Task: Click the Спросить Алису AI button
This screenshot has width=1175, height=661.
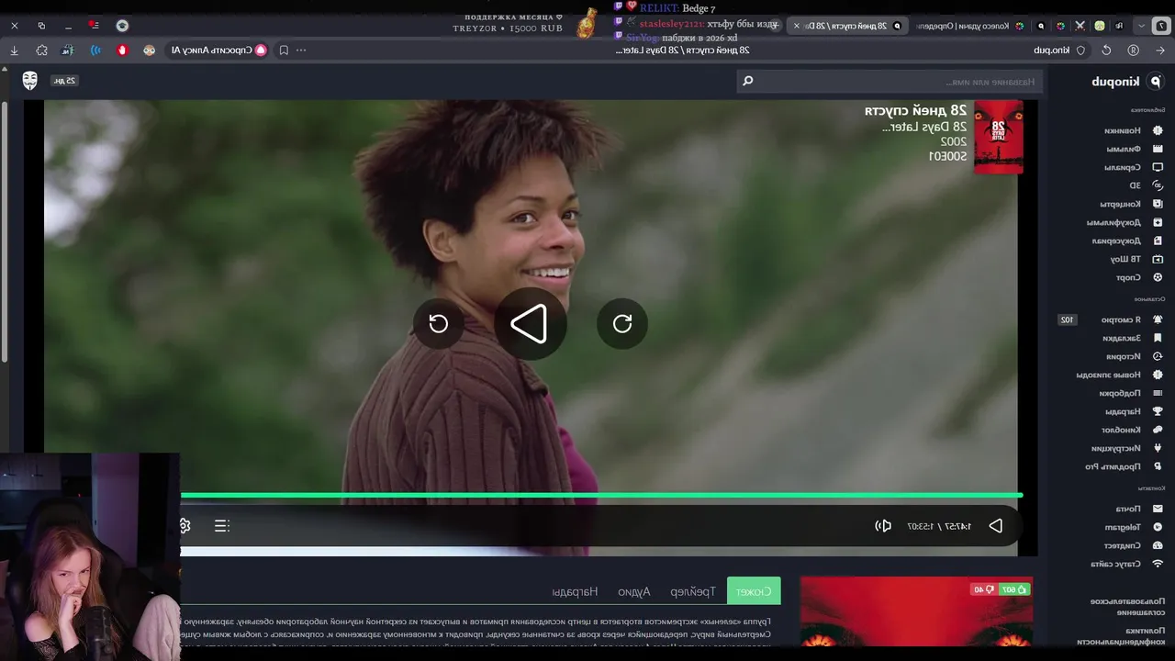Action: point(218,50)
